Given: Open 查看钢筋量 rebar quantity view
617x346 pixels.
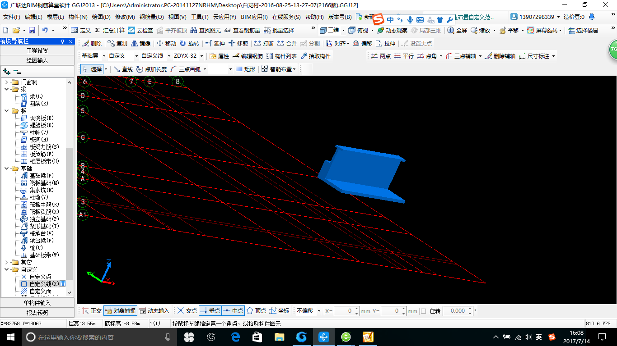Looking at the screenshot, I should click(242, 30).
